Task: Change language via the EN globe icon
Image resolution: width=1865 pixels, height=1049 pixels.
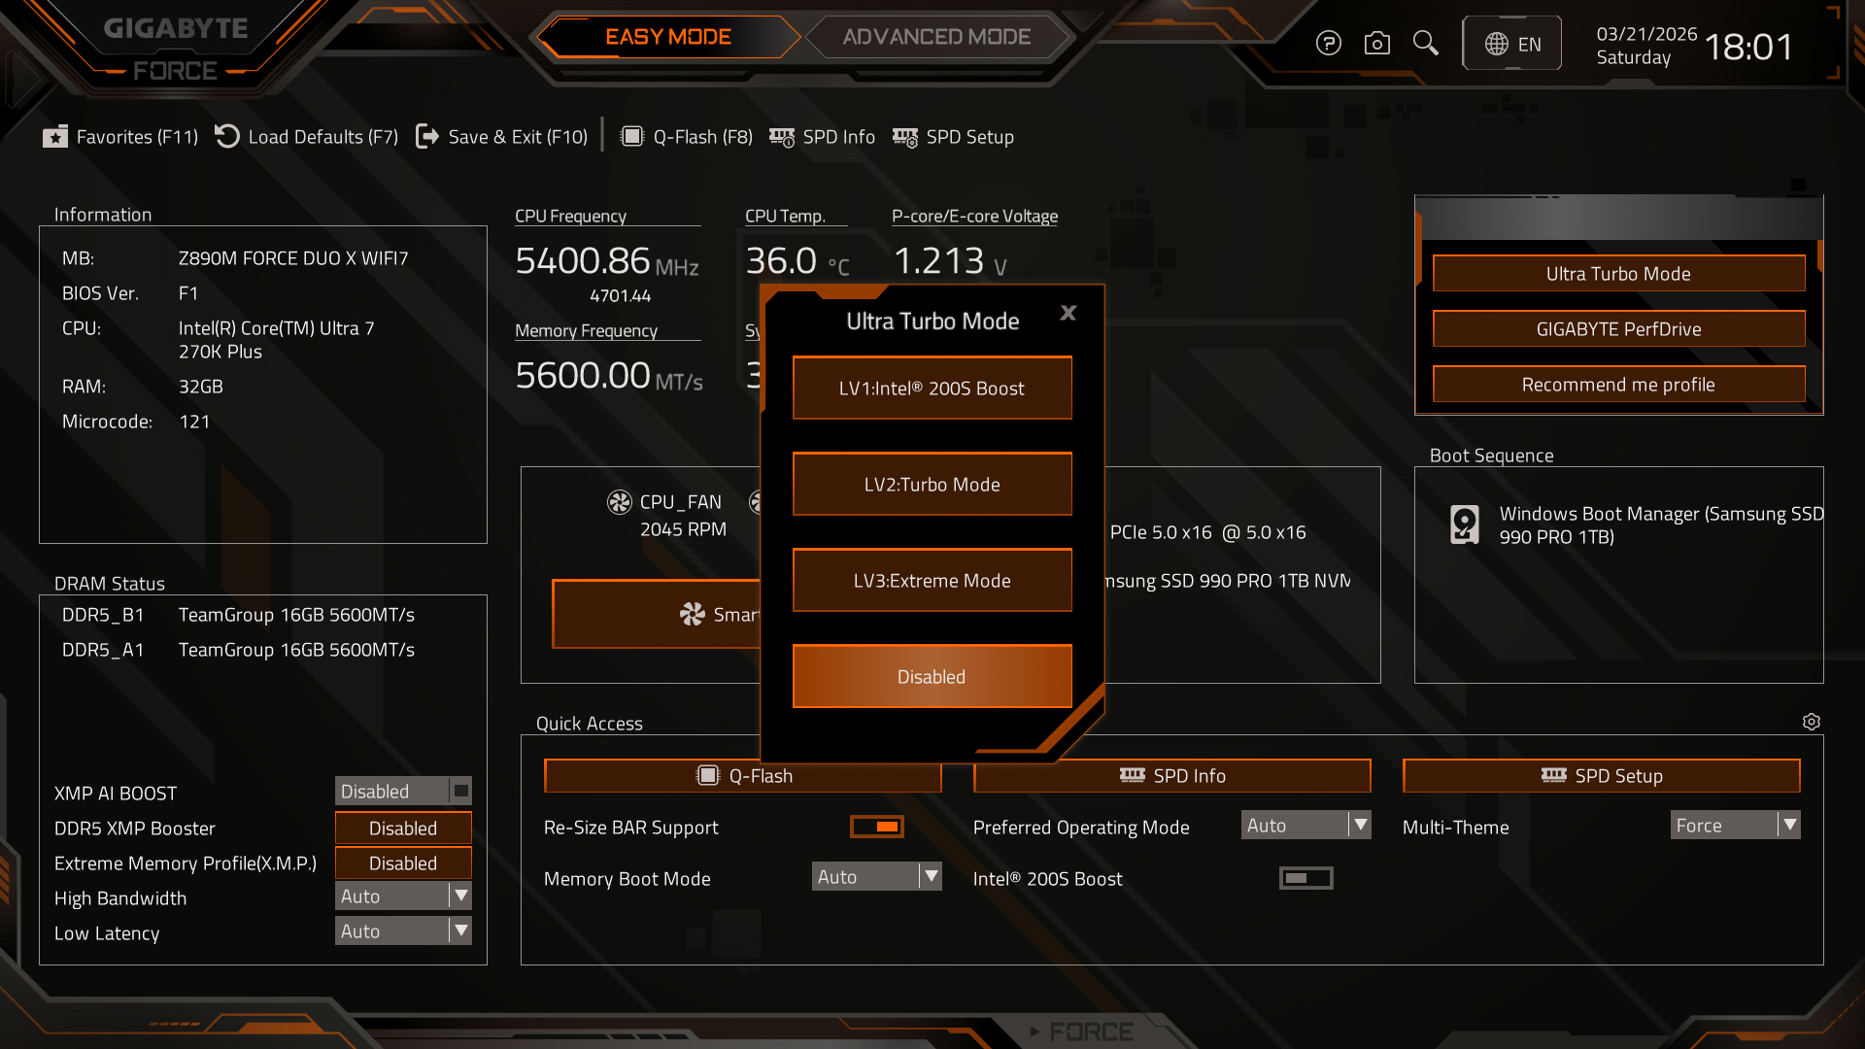Action: pos(1511,43)
